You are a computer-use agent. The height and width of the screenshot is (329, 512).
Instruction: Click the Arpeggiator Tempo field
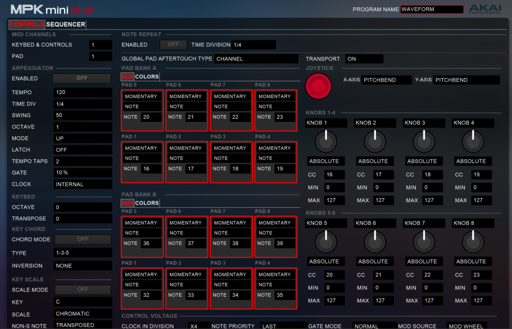click(83, 92)
